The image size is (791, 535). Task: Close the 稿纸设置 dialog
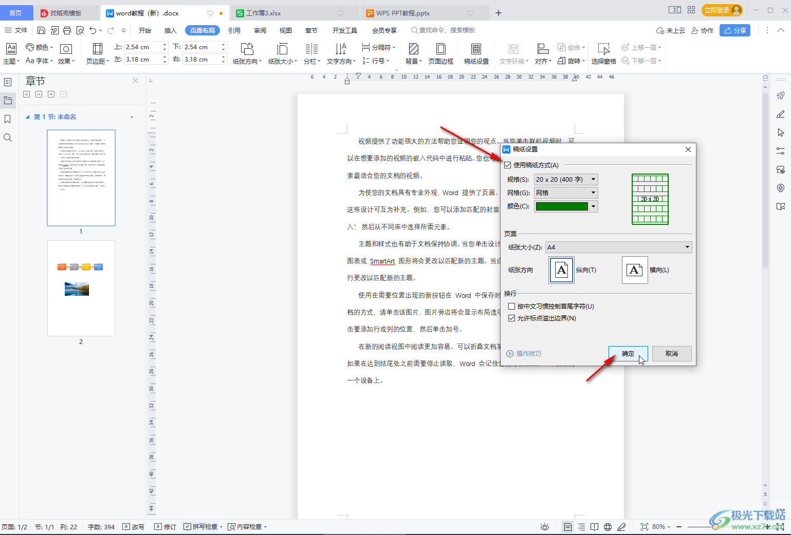pos(688,149)
